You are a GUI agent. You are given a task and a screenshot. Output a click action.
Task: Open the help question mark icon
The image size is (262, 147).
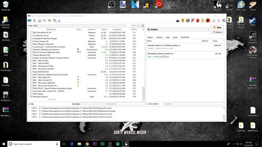tap(224, 20)
